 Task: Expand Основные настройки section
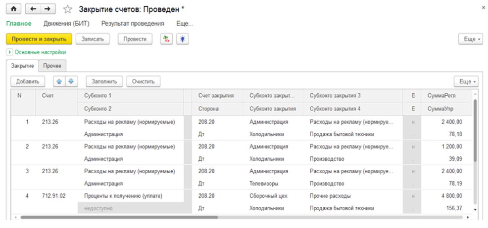coord(9,52)
